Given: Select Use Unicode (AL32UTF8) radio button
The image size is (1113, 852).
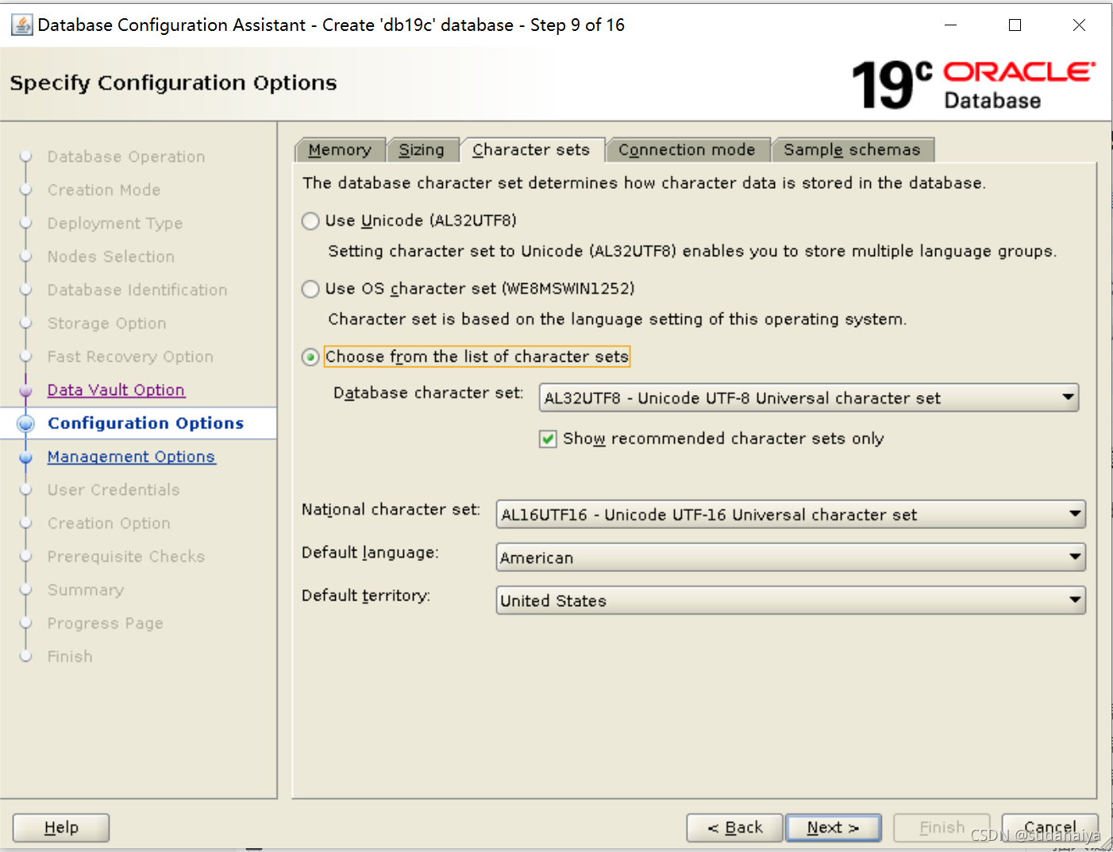Looking at the screenshot, I should click(x=310, y=221).
